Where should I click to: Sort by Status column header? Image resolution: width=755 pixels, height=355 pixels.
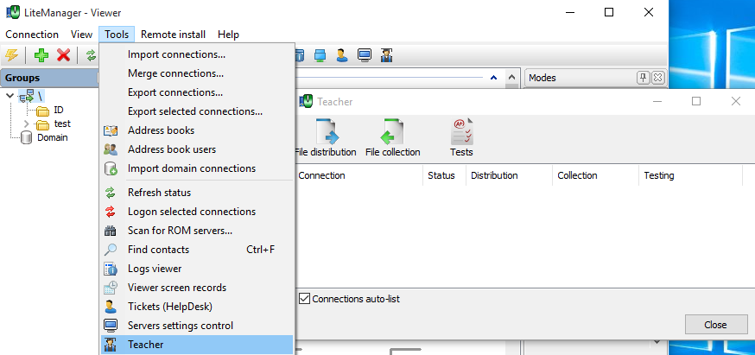click(444, 175)
